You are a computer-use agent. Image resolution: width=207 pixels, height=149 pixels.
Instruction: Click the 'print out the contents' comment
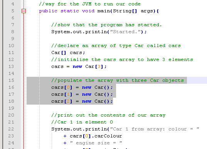pos(108,115)
